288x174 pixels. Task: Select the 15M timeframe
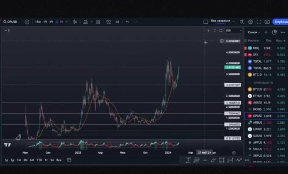coord(38,22)
